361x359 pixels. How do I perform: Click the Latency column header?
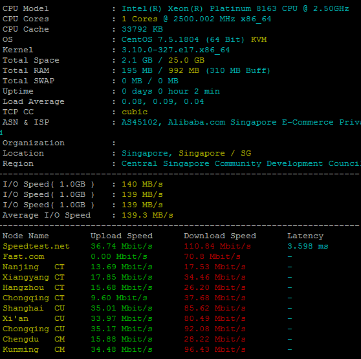tap(305, 236)
